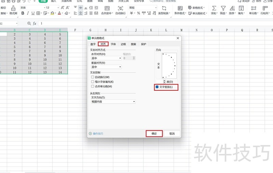Click the distributed alignment icon
This screenshot has height=173, width=273.
pos(96,13)
